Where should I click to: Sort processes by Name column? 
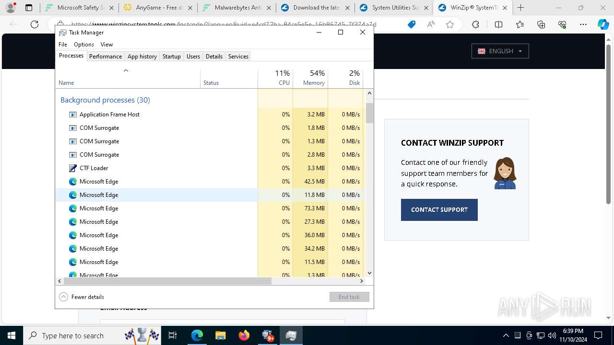click(x=128, y=78)
